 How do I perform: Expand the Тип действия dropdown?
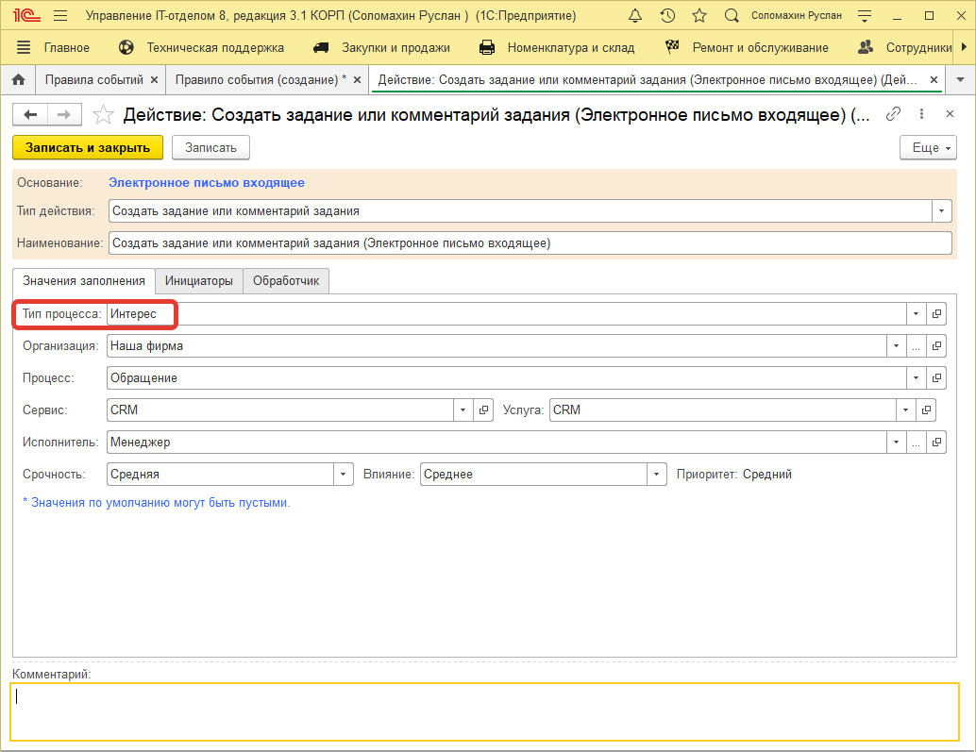click(x=942, y=211)
